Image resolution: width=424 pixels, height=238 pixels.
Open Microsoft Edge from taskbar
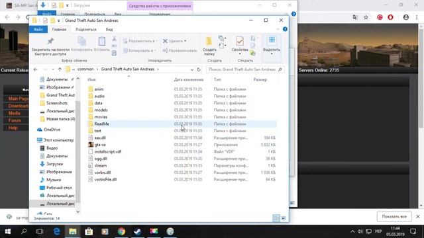56,231
